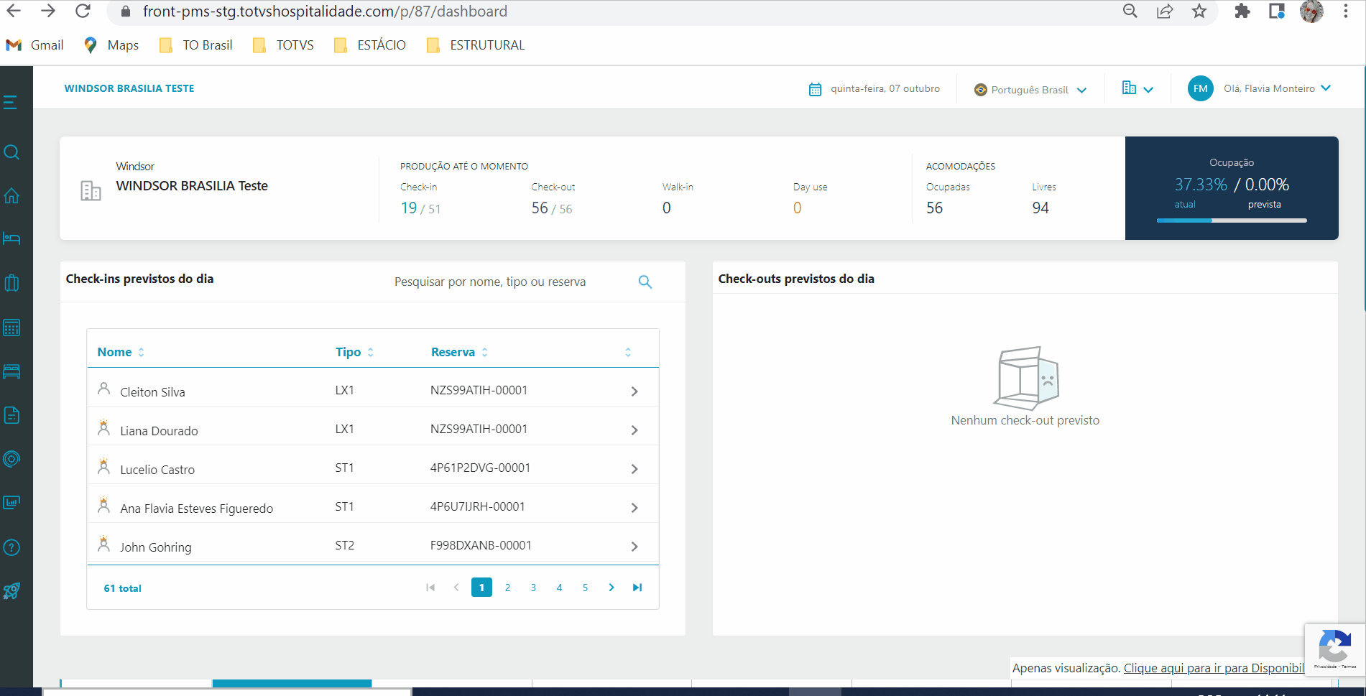Open the TO Brasil bookmark folder
This screenshot has height=696, width=1366.
pos(196,45)
